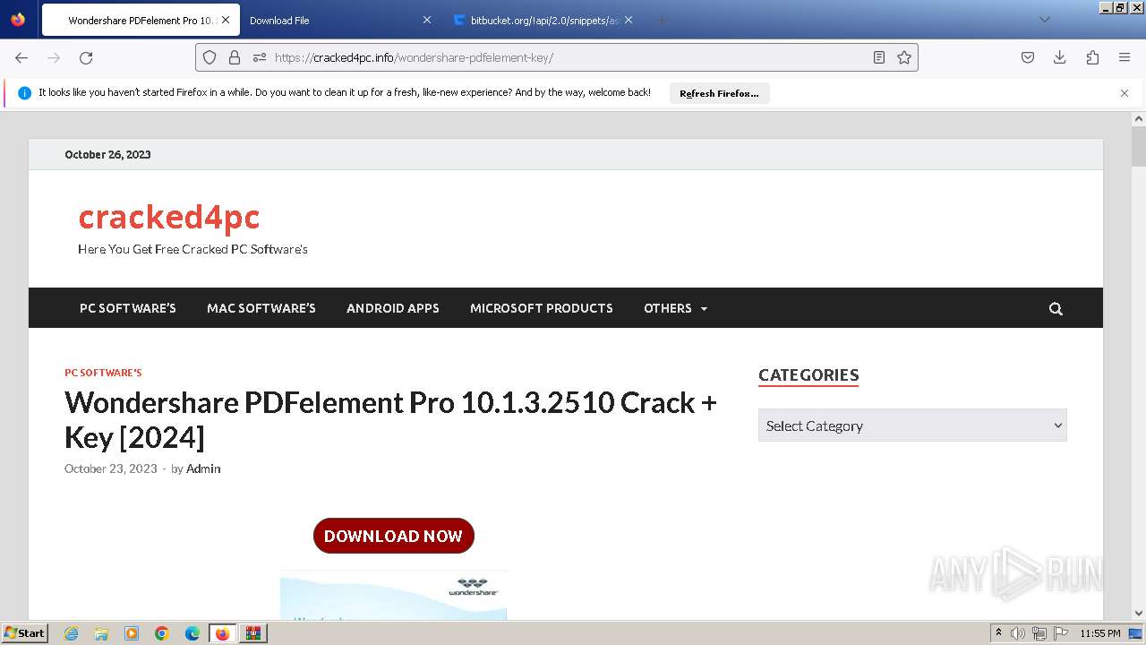The width and height of the screenshot is (1146, 645).
Task: Open the cracked4pc site title link
Action: (x=168, y=217)
